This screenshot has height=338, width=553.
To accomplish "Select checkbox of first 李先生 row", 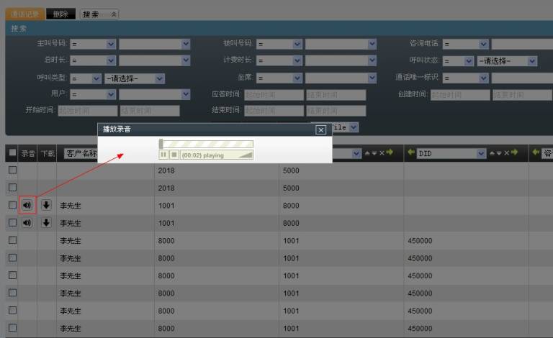I will (12, 205).
